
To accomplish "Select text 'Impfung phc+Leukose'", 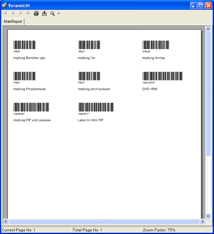I will pos(94,89).
